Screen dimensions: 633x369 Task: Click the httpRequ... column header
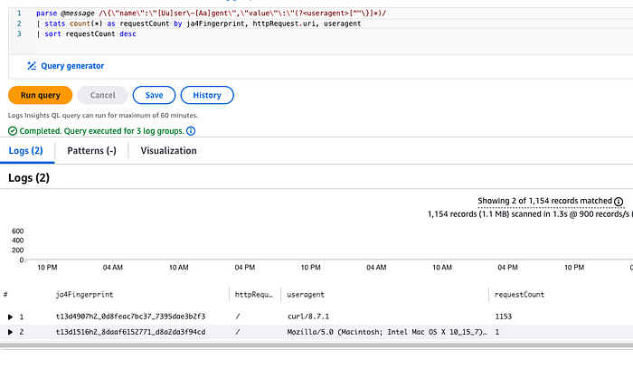pos(254,295)
